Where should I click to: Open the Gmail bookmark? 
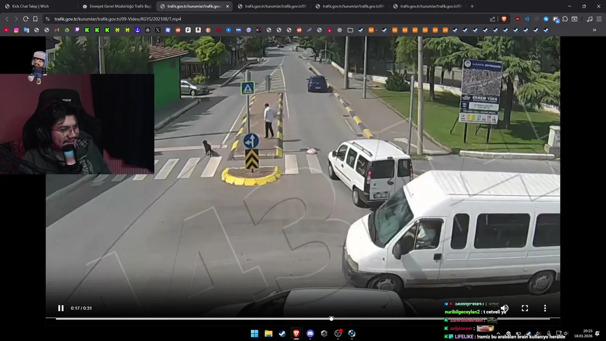click(56, 30)
